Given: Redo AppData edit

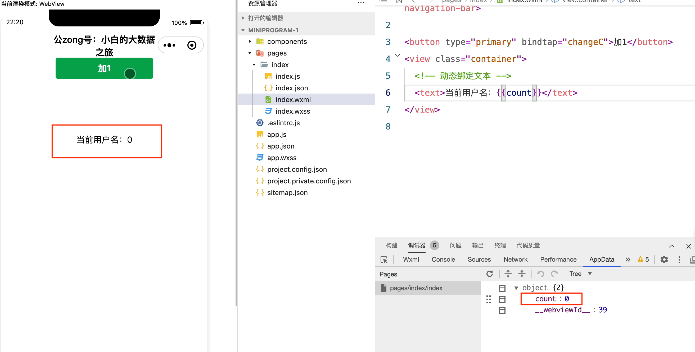Looking at the screenshot, I should pos(554,274).
